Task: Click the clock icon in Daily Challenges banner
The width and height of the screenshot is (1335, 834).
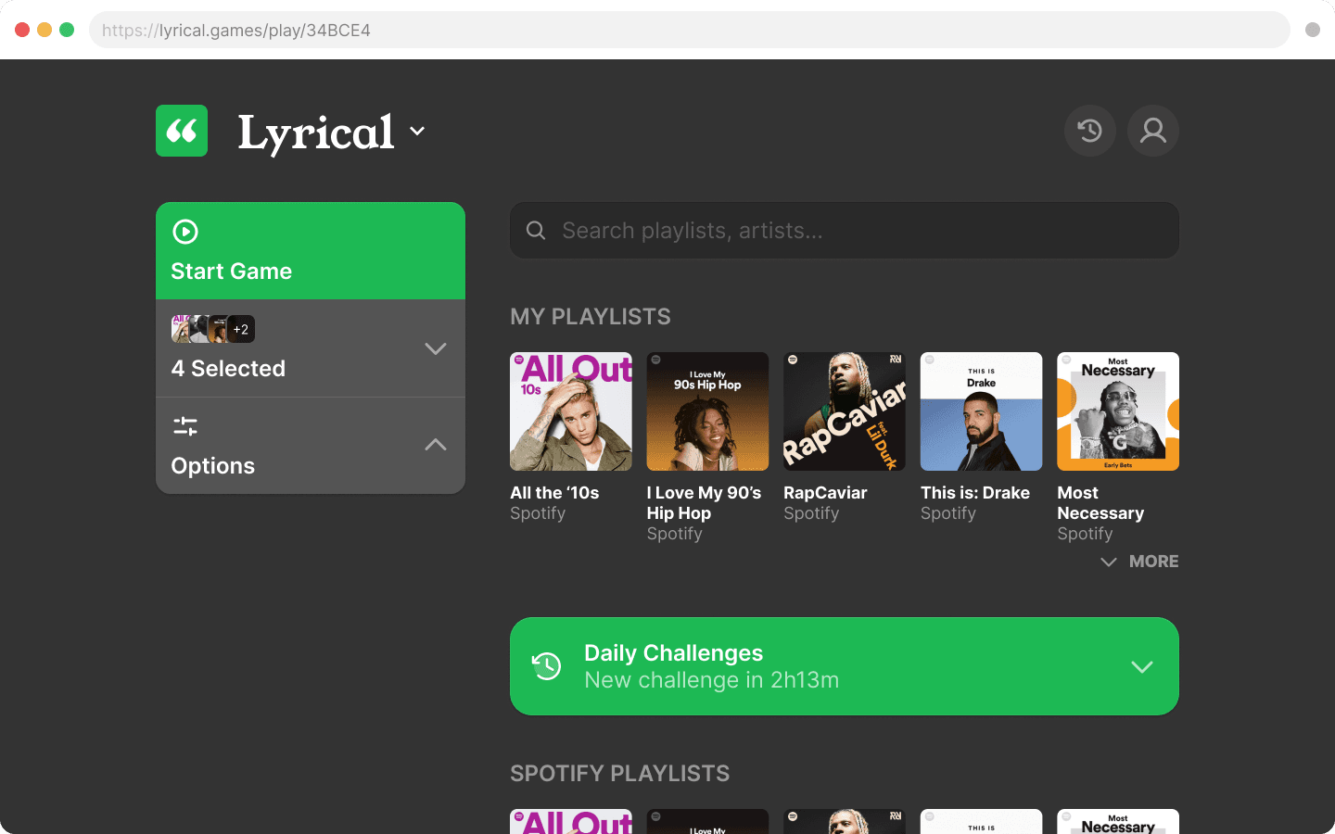Action: 547,666
